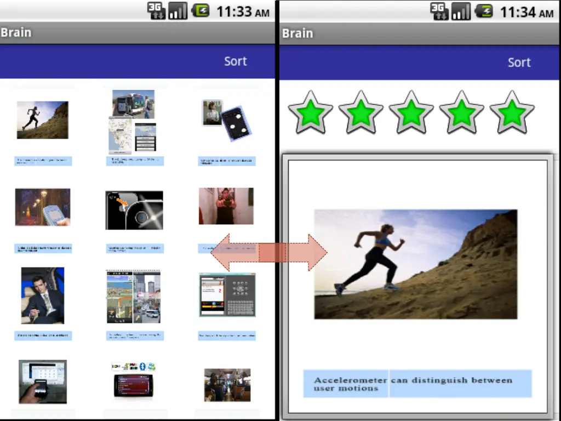
Task: Tap the large running woman image
Action: click(416, 264)
